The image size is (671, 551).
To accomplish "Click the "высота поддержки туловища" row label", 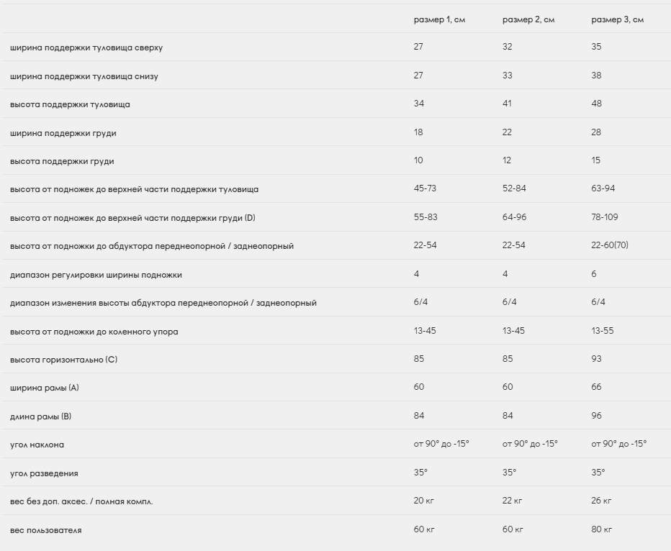I will click(x=70, y=104).
